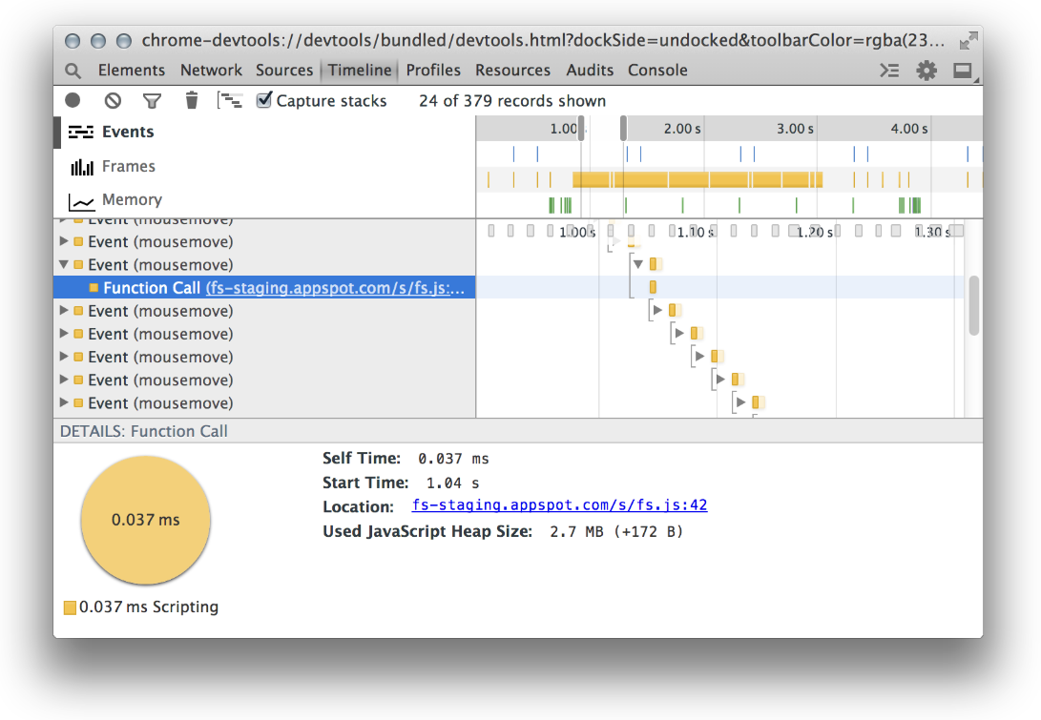Click the 4.00 s overview ruler mark
The height and width of the screenshot is (720, 1041).
(x=909, y=129)
